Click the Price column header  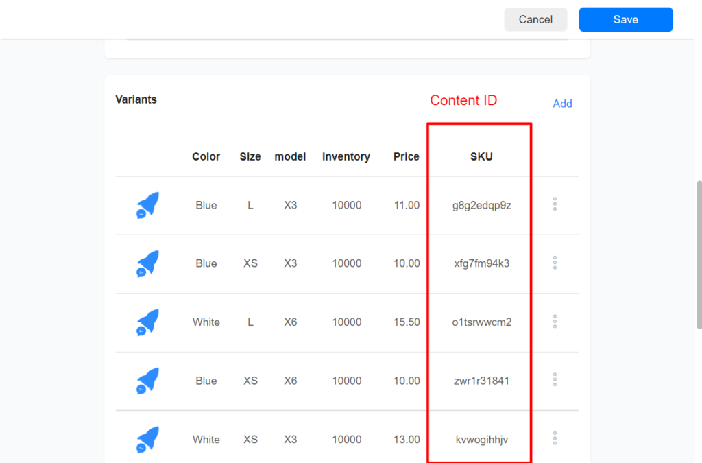click(x=406, y=156)
